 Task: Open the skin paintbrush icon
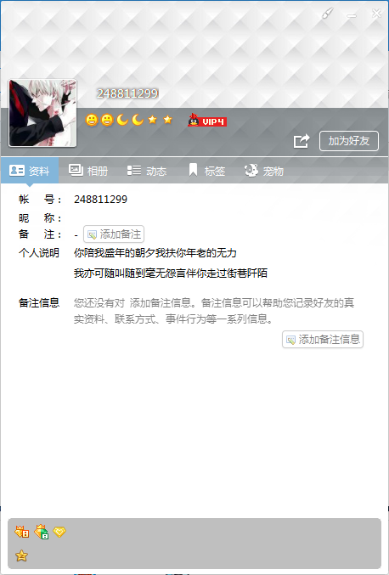tap(327, 14)
